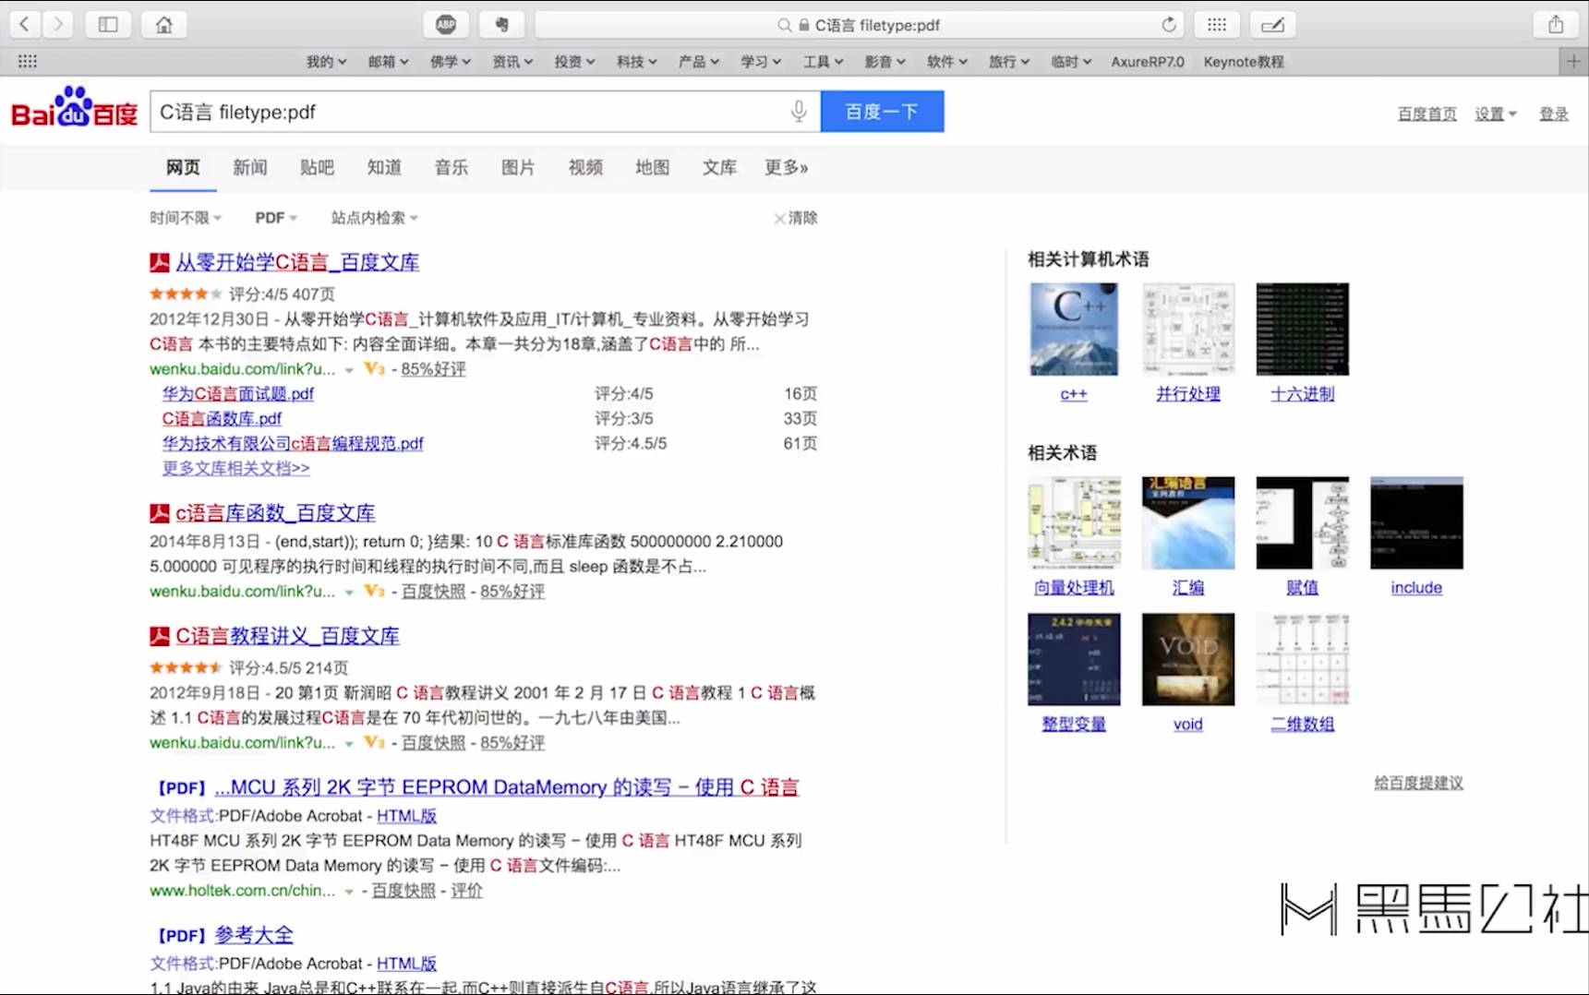
Task: Open the Share icon in Safari toolbar
Action: tap(1556, 25)
